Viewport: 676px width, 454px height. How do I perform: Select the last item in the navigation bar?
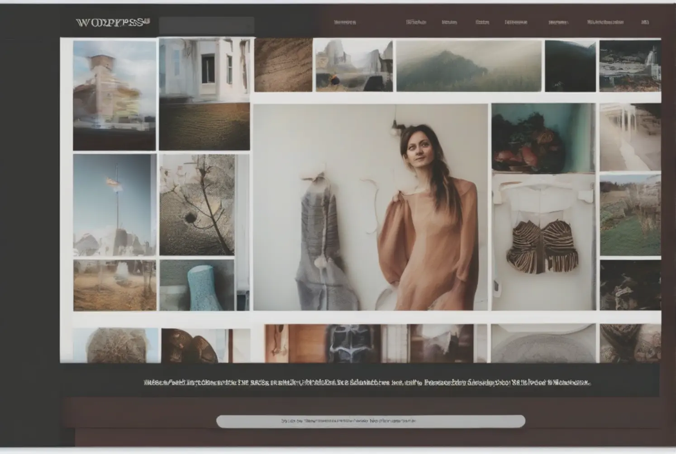coord(645,22)
